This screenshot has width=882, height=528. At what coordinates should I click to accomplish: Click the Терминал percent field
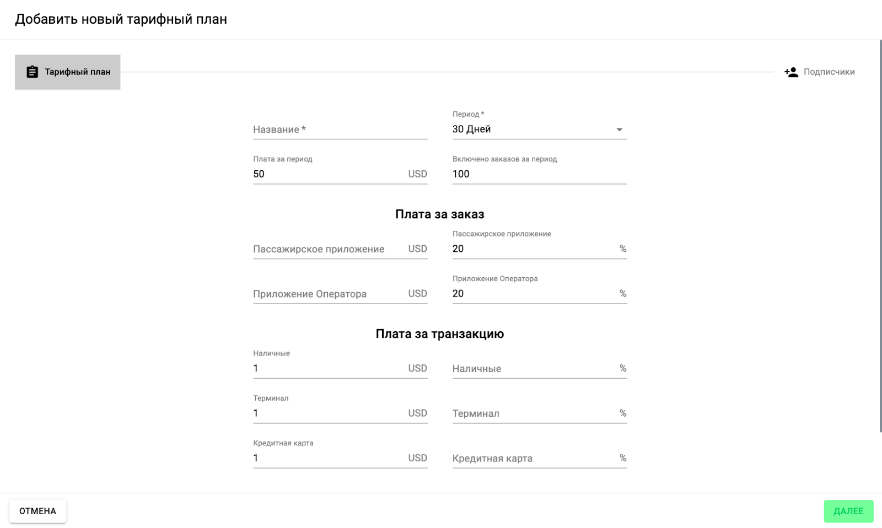(532, 413)
